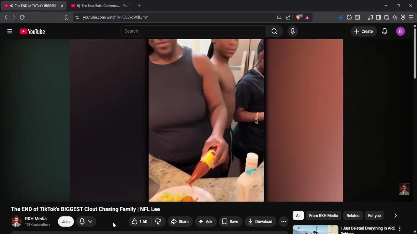Reload the page with refresh icon
Viewport: 417px width, 234px height.
pyautogui.click(x=22, y=17)
